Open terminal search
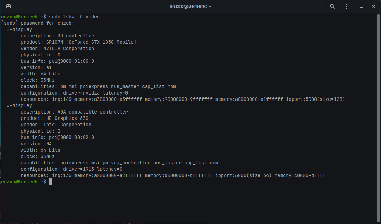The image size is (381, 224). (x=332, y=6)
